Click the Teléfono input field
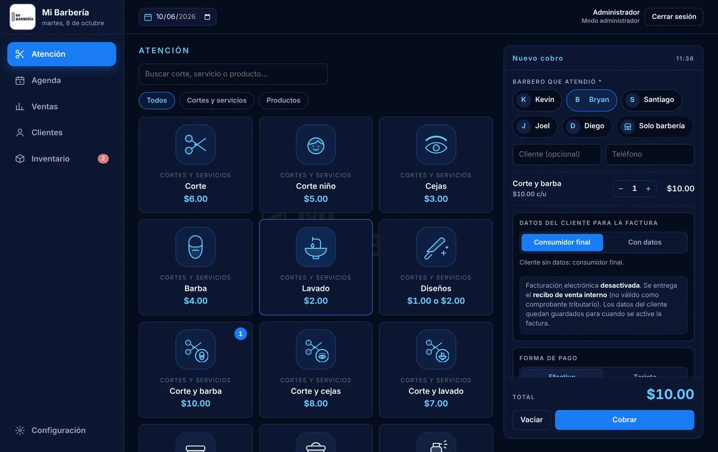The image size is (718, 452). coord(650,154)
